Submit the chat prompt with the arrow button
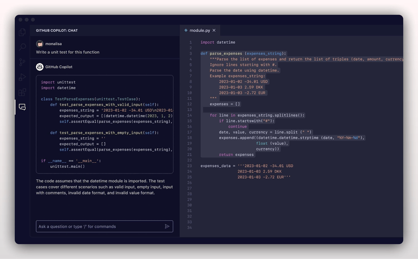The width and height of the screenshot is (418, 259). 167,226
